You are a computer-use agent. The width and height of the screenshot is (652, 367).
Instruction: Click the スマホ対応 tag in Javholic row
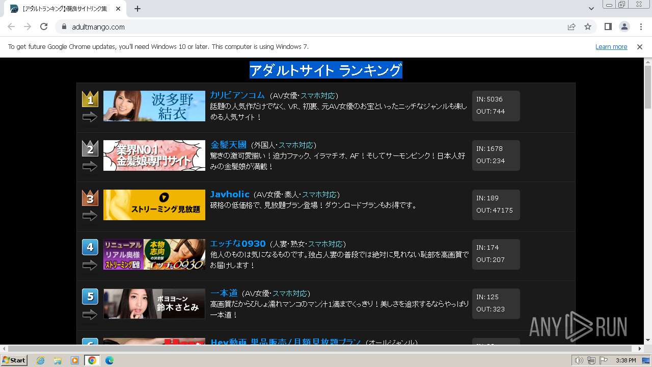click(x=319, y=195)
